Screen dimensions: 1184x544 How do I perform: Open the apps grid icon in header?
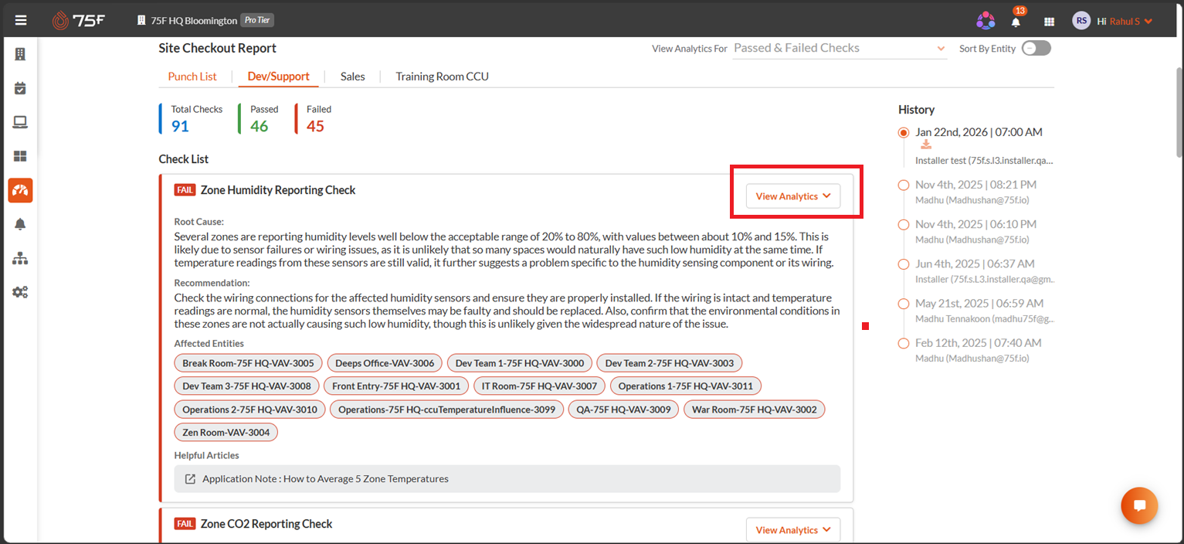coord(1049,22)
